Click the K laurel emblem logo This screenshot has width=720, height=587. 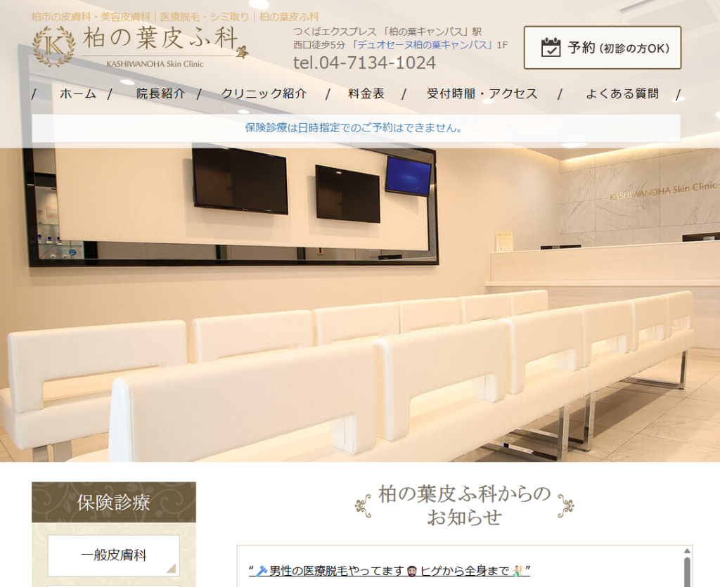(x=53, y=46)
